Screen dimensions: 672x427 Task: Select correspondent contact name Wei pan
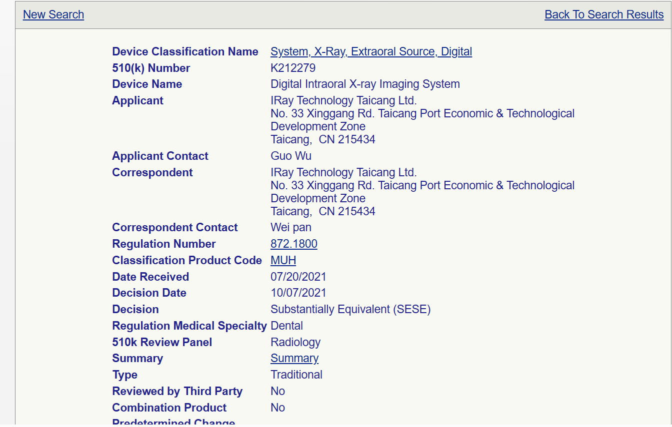[291, 227]
